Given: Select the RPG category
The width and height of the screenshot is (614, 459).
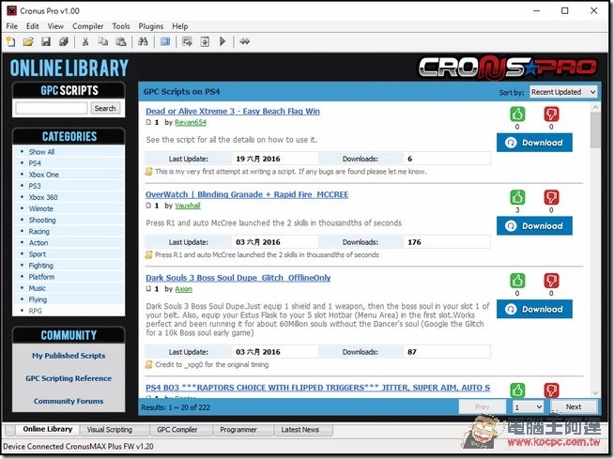Looking at the screenshot, I should coord(35,311).
